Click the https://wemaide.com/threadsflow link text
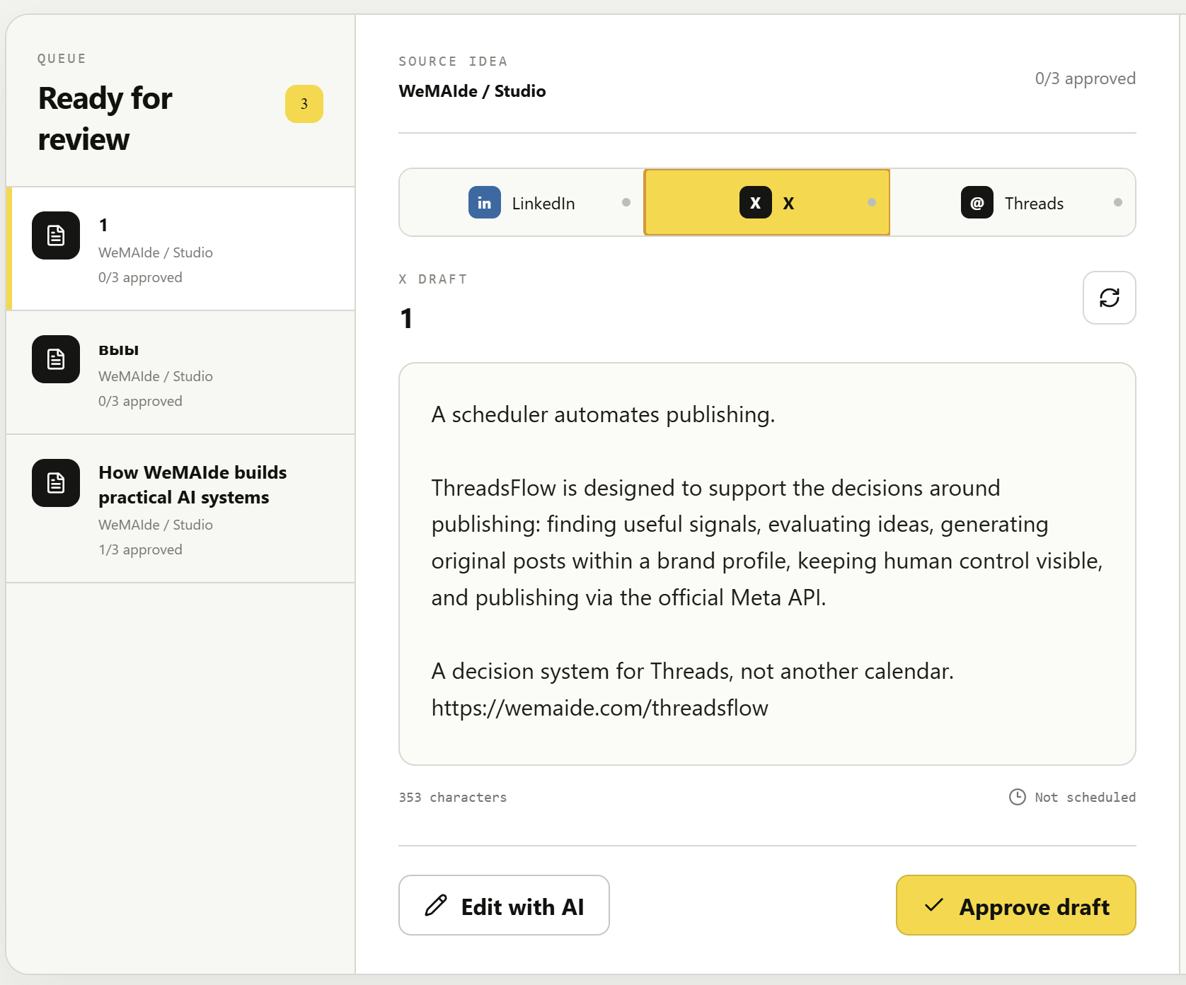Screen dimensions: 1186x985 pos(600,708)
